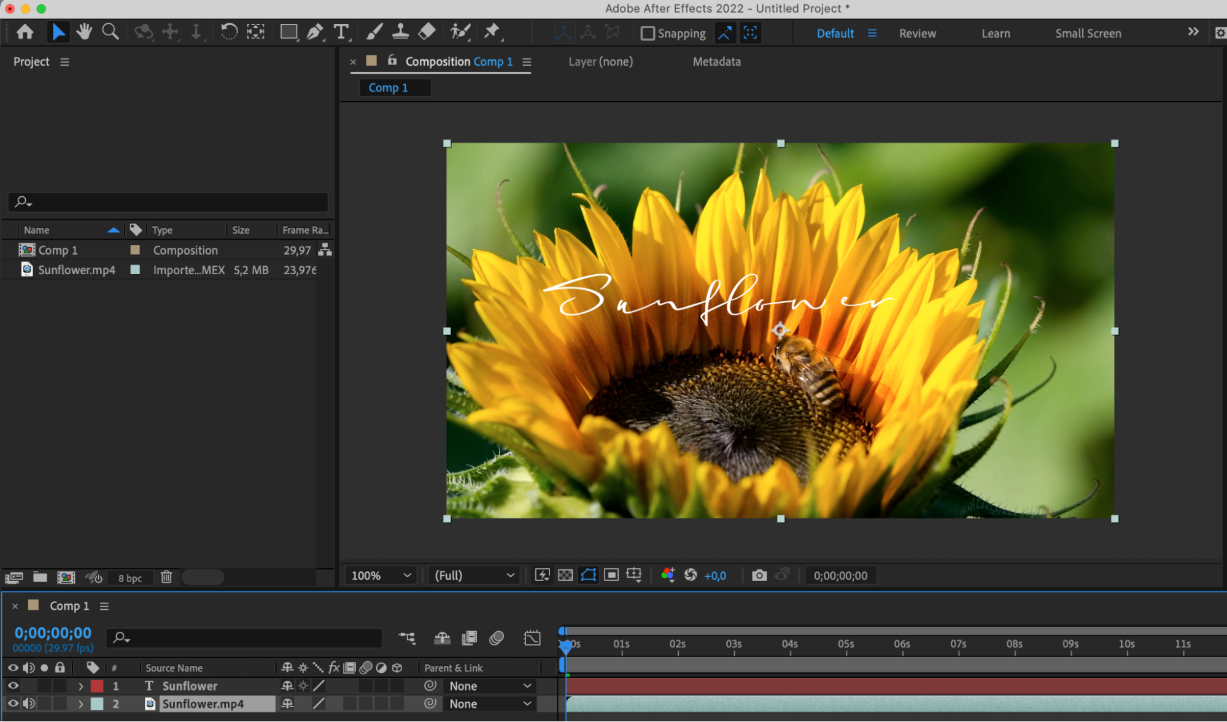Select the Zoom tool
1227x722 pixels.
coord(110,32)
